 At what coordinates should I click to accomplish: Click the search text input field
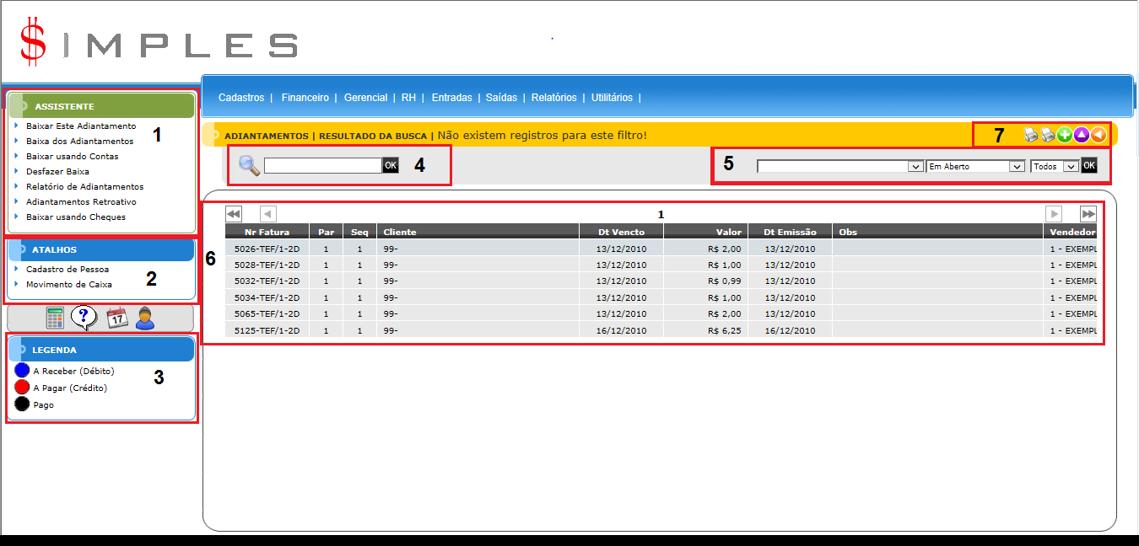point(323,166)
